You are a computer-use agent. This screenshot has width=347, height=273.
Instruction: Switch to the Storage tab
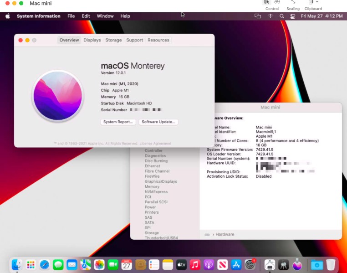click(113, 40)
